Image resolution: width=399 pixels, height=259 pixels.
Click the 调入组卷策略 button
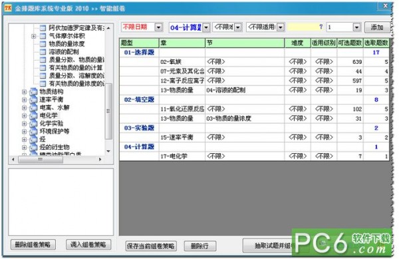pos(88,244)
